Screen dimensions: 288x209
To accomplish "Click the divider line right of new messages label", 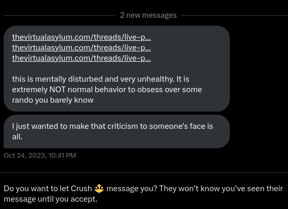I will tap(234, 16).
